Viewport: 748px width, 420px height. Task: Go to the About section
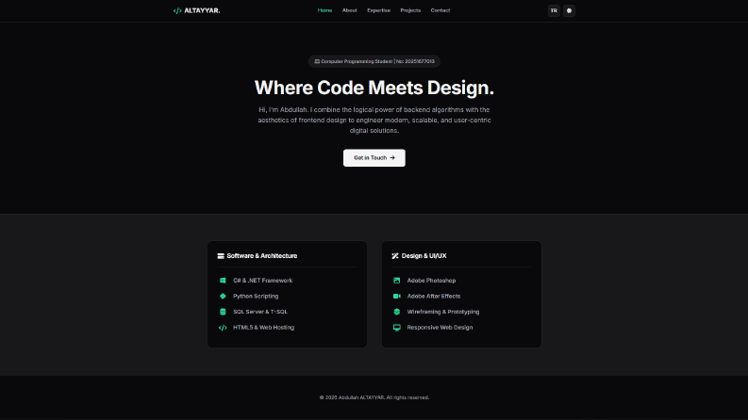pyautogui.click(x=350, y=10)
